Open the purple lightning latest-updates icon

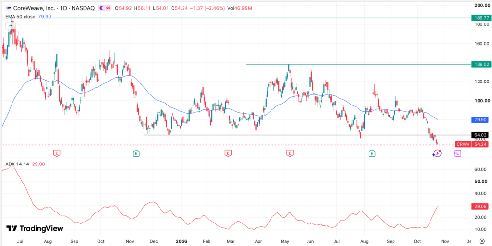point(437,153)
